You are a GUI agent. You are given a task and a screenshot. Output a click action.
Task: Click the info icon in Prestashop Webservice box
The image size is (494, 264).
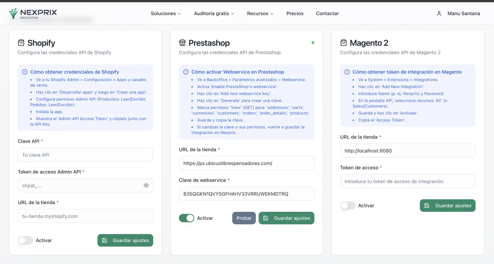186,72
